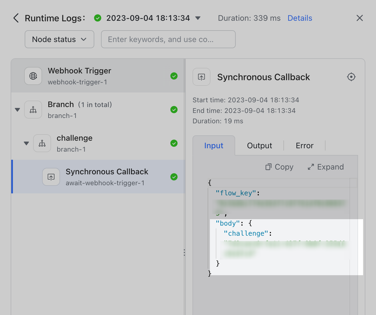Click the success badge on Synchronous Callback
This screenshot has height=315, width=376.
pyautogui.click(x=174, y=177)
